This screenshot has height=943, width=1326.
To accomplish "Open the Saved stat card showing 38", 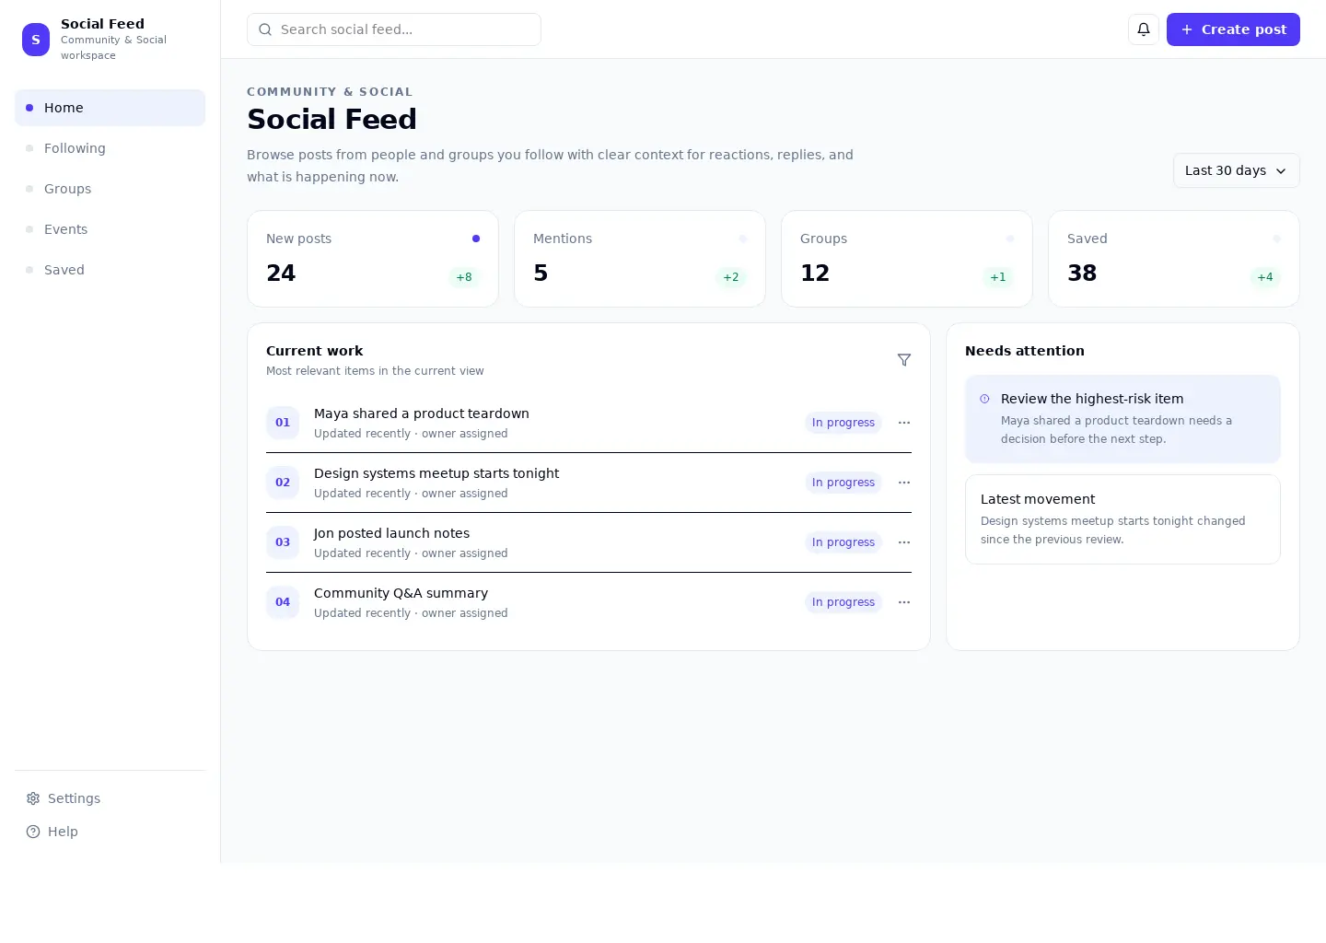I will (x=1174, y=259).
